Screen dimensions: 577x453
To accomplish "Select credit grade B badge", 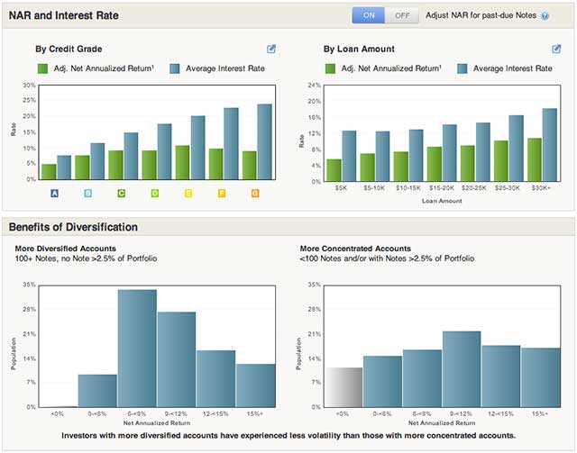I will click(88, 194).
